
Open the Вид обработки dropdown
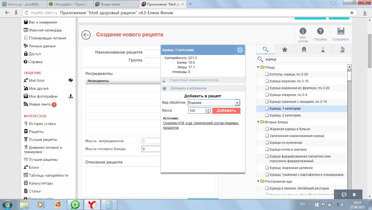[x=237, y=103]
